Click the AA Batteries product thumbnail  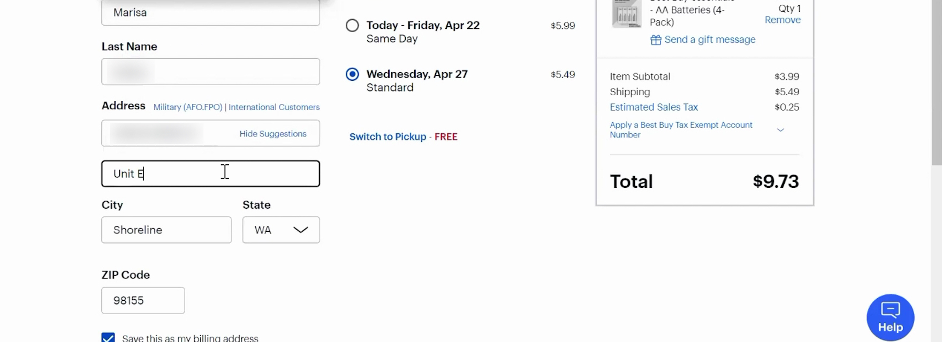click(626, 13)
